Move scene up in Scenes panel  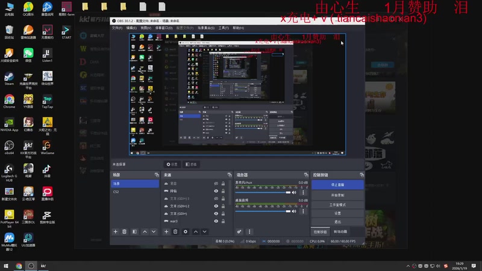(x=145, y=232)
